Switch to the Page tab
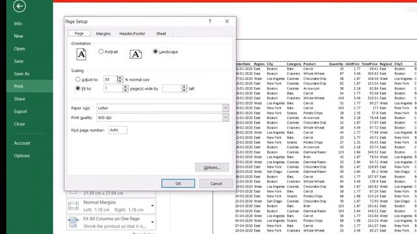417x234 pixels. pos(79,33)
